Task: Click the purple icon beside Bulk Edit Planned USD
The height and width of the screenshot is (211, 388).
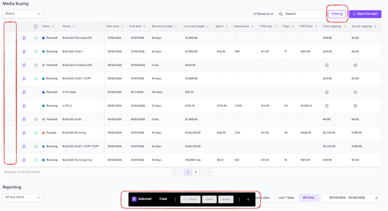Action: [24, 38]
